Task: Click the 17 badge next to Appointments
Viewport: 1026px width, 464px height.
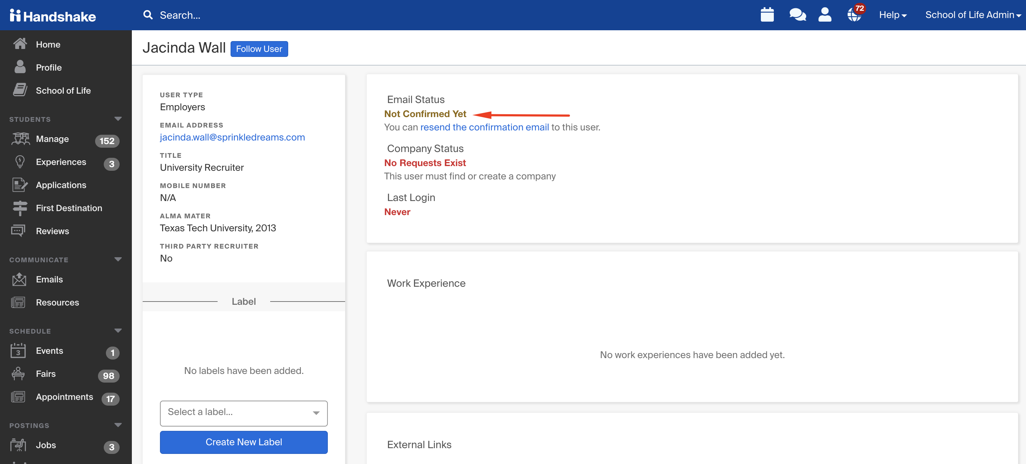Action: click(110, 399)
